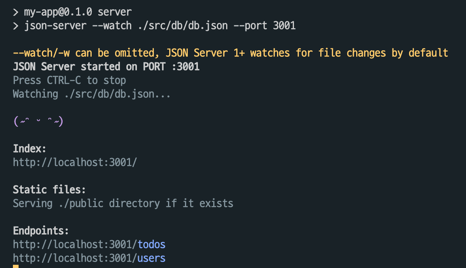Screen dimensions: 466x268
Task: Open the Index http://localhost:3001/ URL
Action: coord(75,162)
